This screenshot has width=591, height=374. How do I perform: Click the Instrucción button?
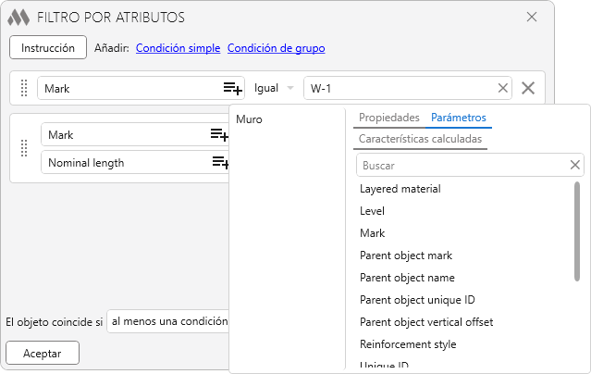[48, 47]
